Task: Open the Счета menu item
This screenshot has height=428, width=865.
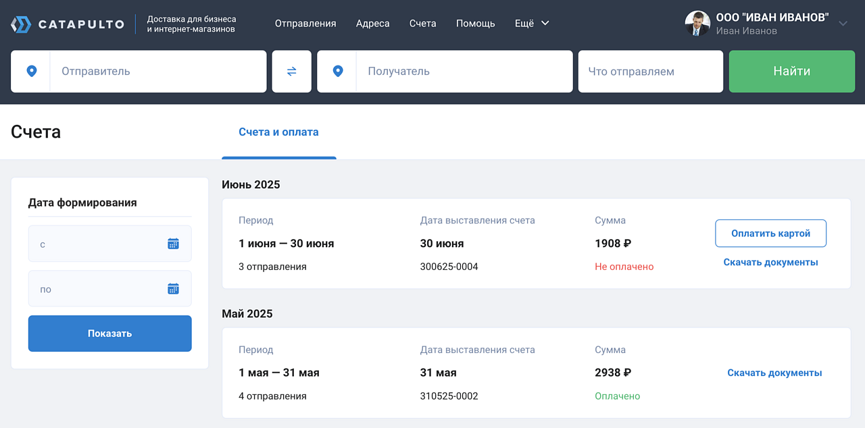Action: pyautogui.click(x=423, y=23)
